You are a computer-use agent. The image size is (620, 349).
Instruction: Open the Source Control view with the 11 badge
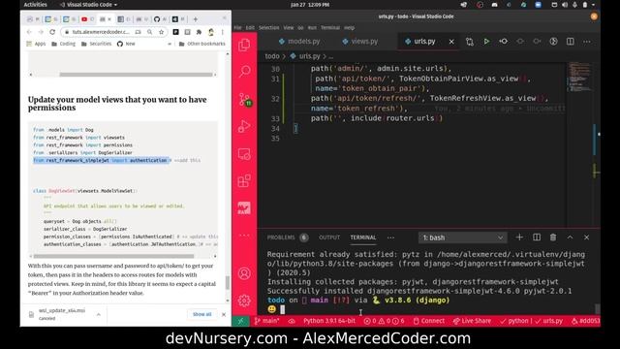(245, 99)
